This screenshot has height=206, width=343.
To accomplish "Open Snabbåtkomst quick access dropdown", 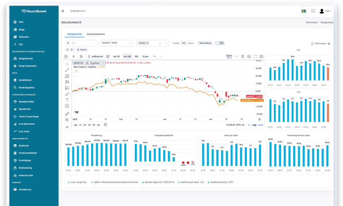I will (78, 11).
